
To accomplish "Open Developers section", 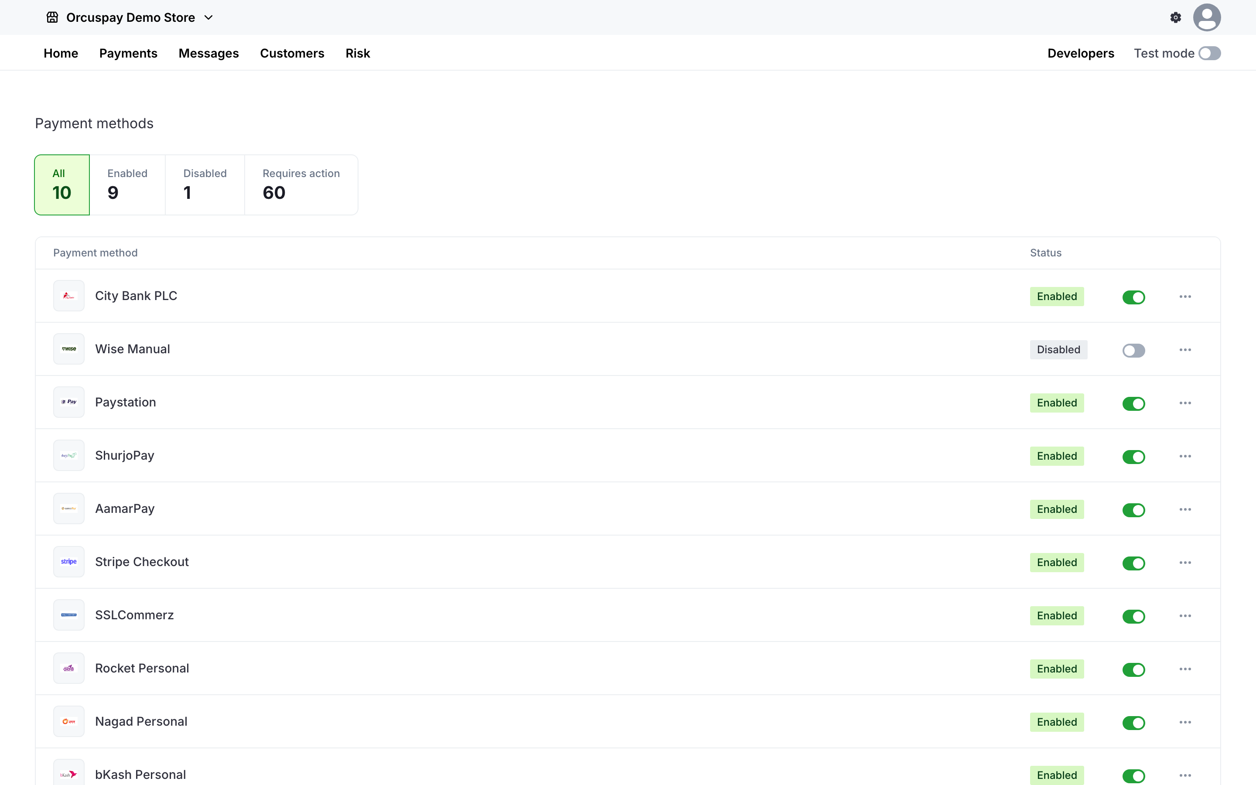I will (1081, 54).
